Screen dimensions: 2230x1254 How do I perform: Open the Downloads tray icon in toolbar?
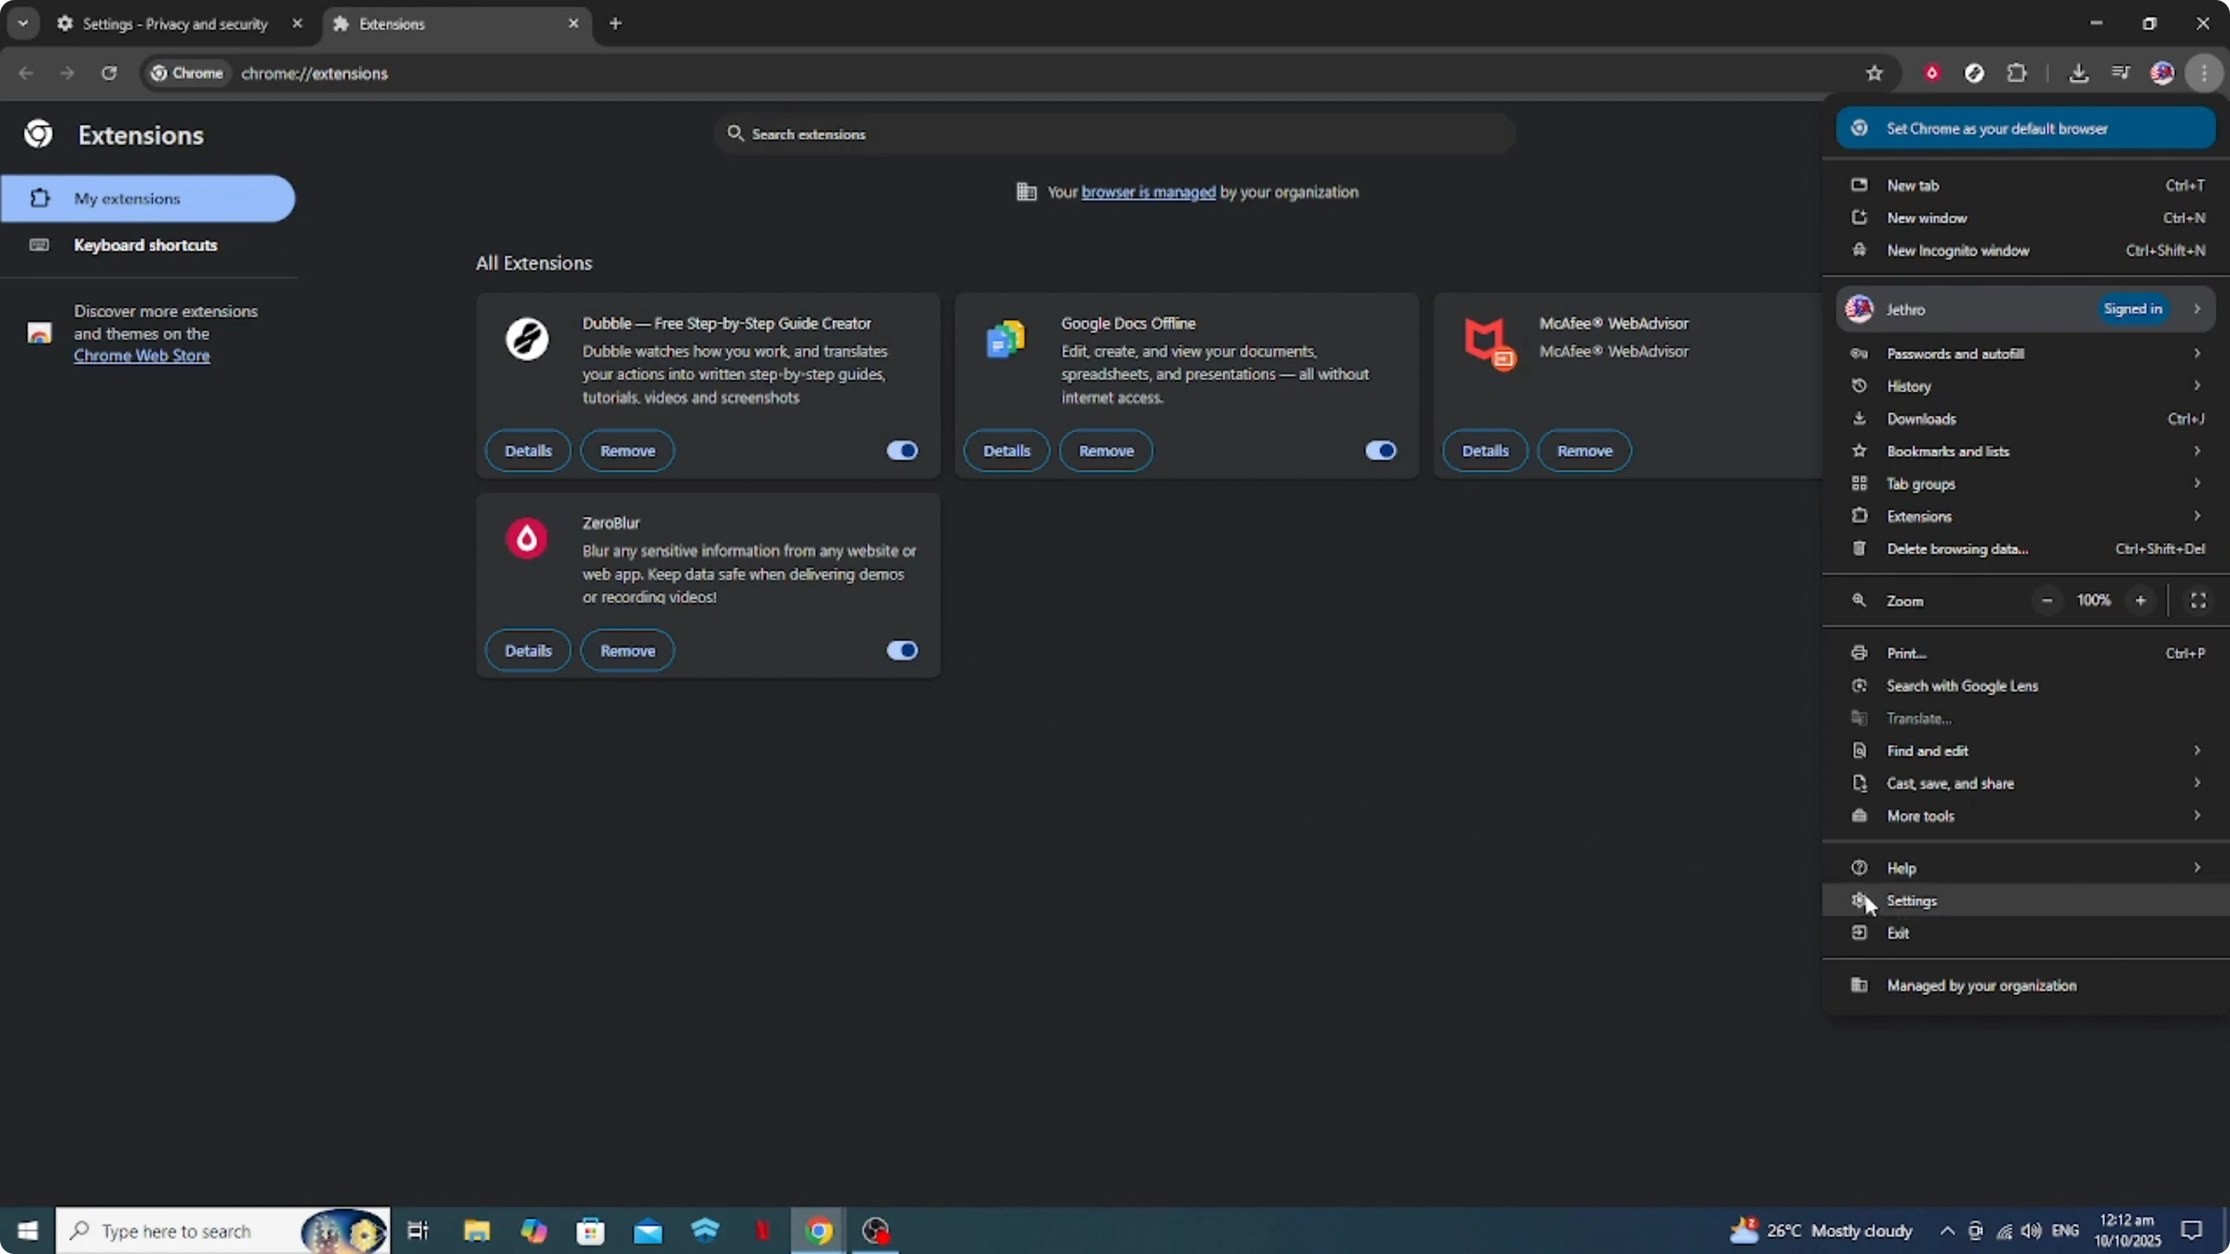pos(2079,73)
